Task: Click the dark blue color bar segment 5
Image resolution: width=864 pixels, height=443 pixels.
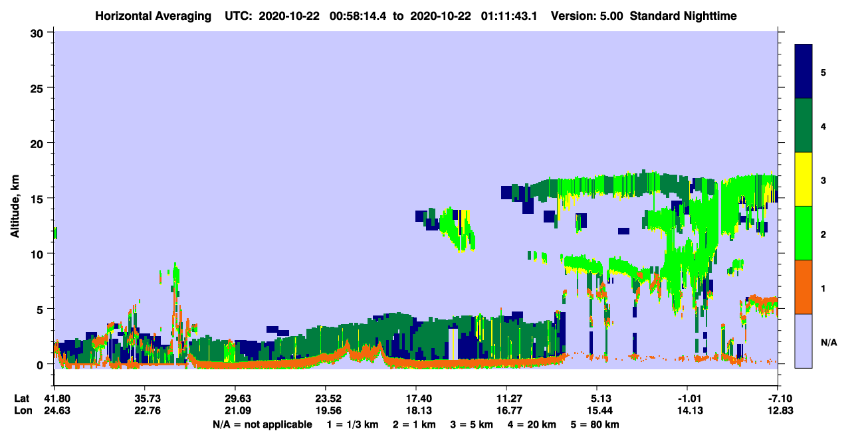Action: click(804, 72)
